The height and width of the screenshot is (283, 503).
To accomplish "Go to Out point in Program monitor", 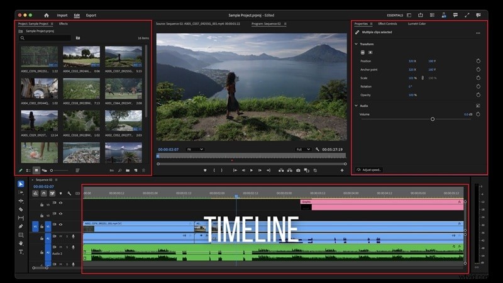I will click(268, 170).
